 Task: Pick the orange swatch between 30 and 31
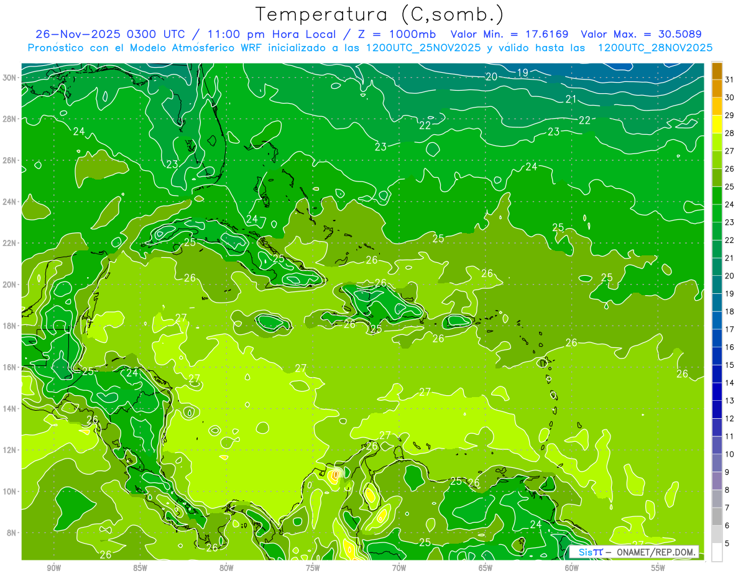717,88
